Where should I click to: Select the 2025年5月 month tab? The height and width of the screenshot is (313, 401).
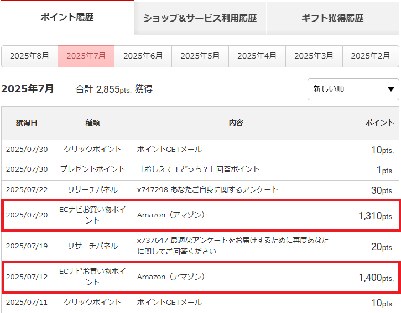point(200,56)
